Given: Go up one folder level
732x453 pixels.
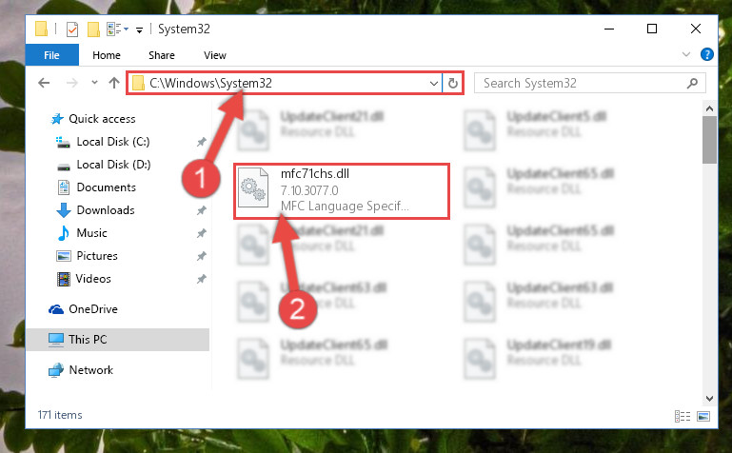Looking at the screenshot, I should pyautogui.click(x=114, y=83).
